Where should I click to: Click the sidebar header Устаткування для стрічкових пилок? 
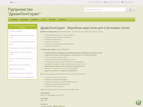(22, 26)
